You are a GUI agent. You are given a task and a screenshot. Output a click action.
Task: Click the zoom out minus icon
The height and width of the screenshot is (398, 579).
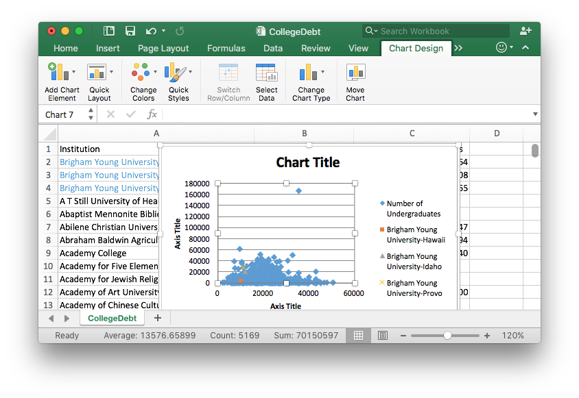pos(403,336)
